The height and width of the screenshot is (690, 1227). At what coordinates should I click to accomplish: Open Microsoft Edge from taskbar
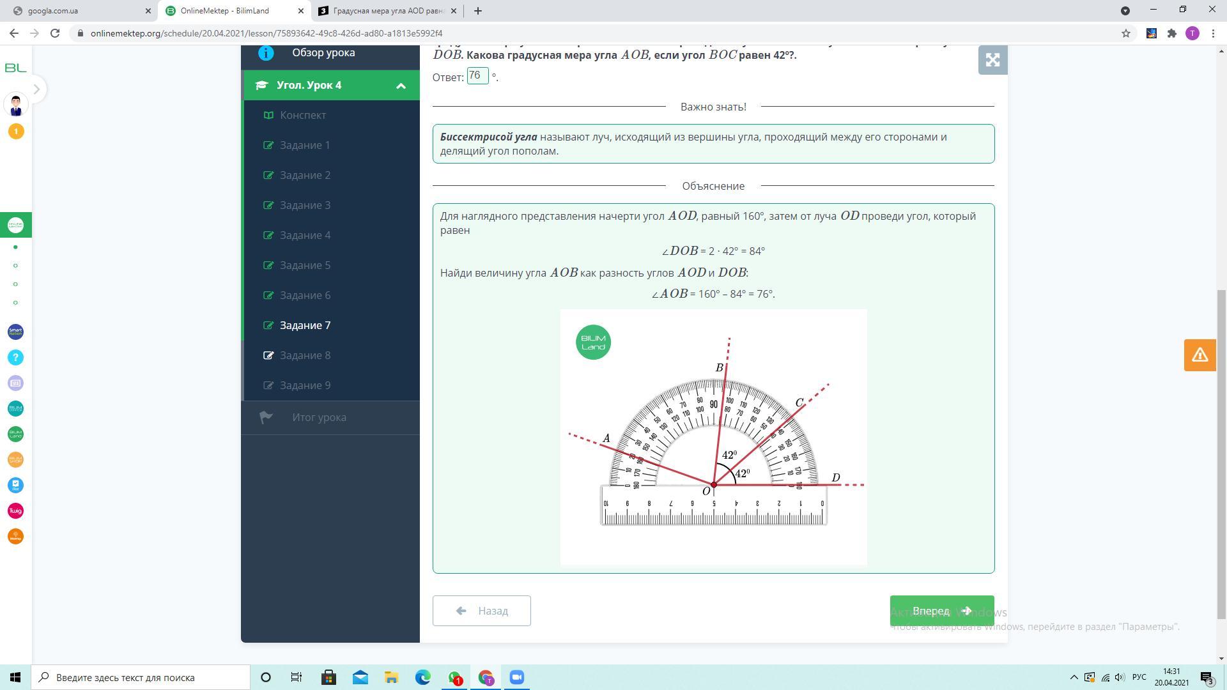423,677
